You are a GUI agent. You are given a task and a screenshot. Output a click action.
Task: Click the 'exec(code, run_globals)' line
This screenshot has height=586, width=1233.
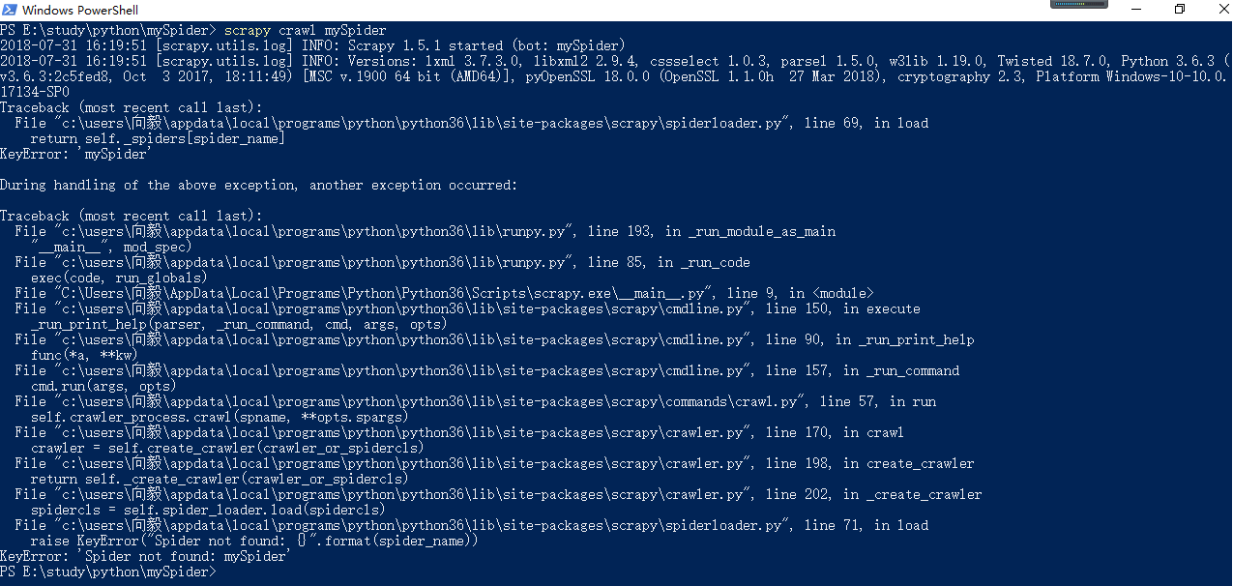(119, 278)
